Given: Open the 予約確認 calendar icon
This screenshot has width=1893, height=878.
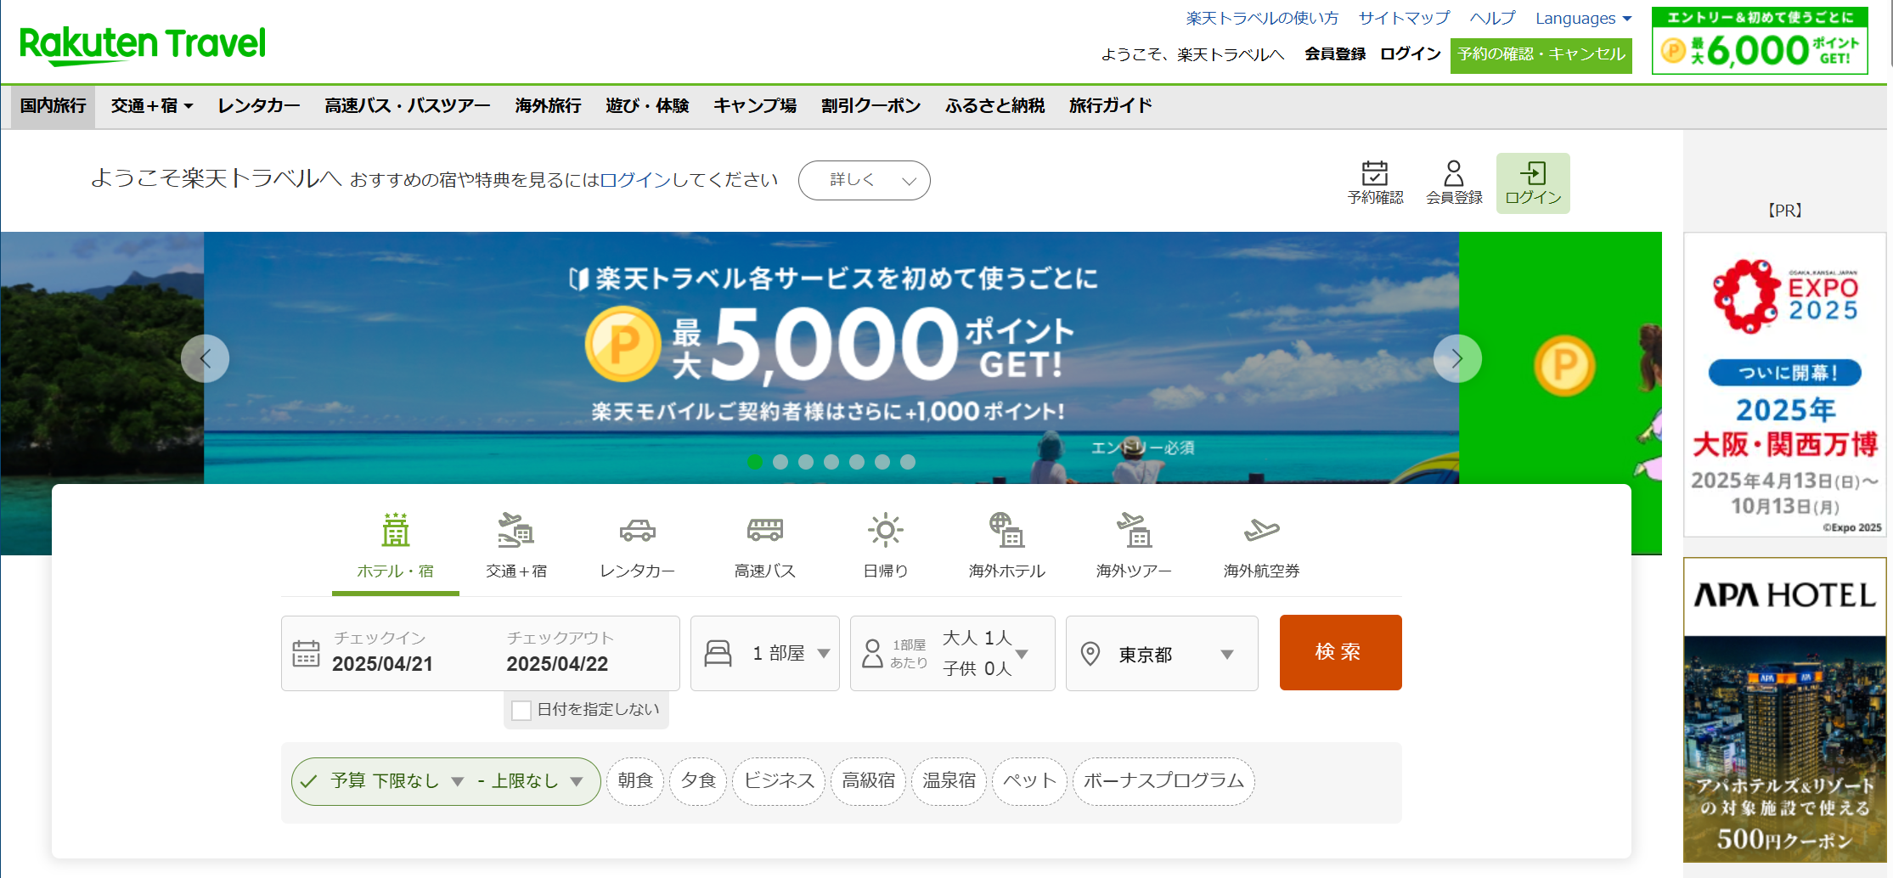Looking at the screenshot, I should [1375, 183].
